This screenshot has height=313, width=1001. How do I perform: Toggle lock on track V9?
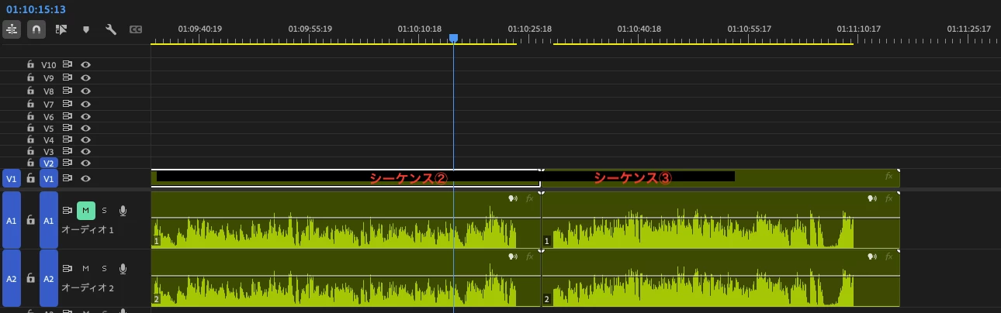(x=30, y=78)
